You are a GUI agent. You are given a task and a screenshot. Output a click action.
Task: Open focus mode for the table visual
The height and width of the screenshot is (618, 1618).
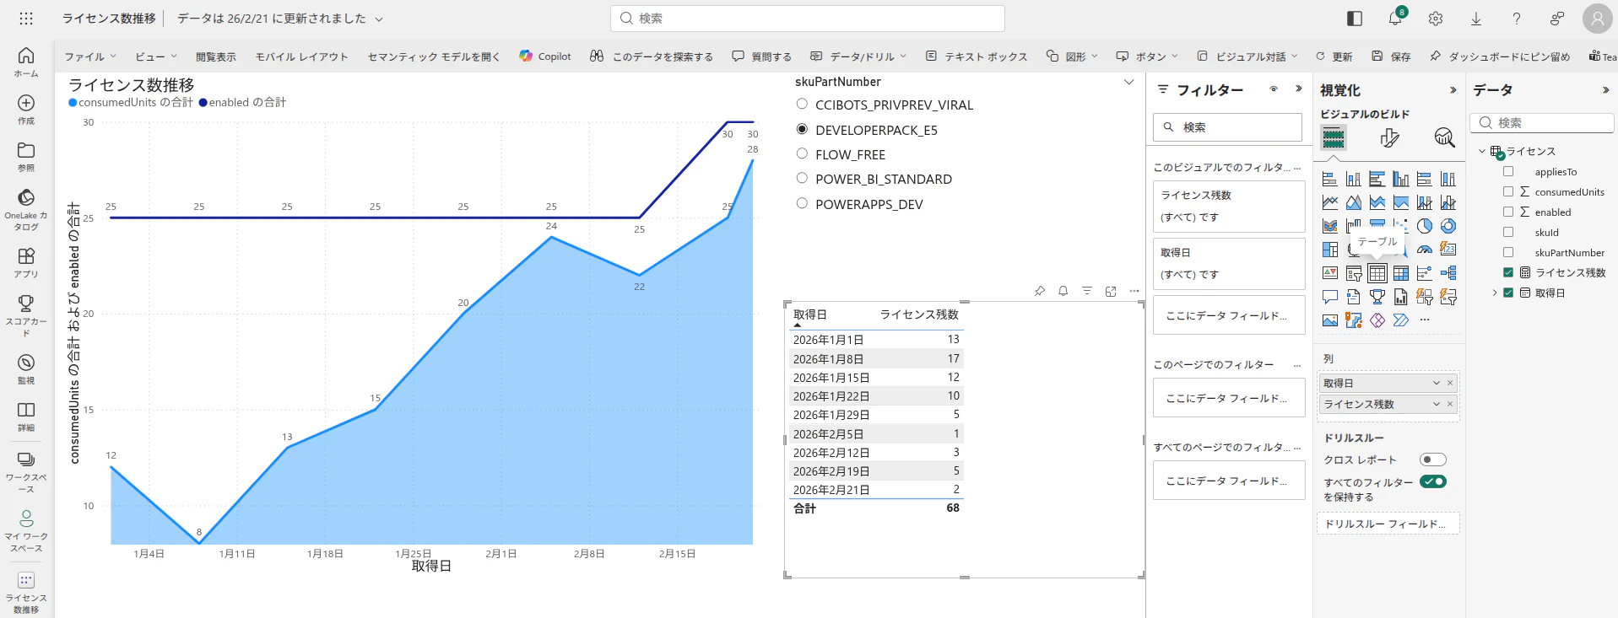click(x=1111, y=291)
